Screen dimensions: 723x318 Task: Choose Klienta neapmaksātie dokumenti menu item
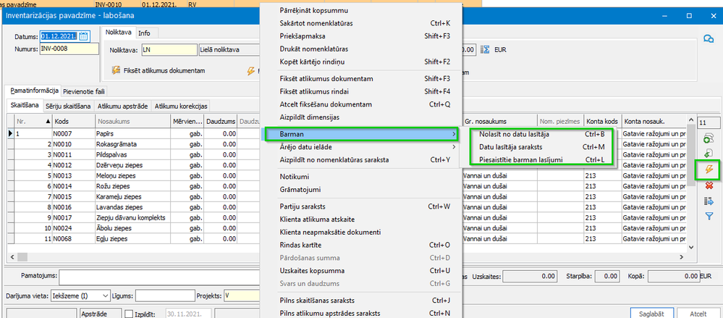360,232
